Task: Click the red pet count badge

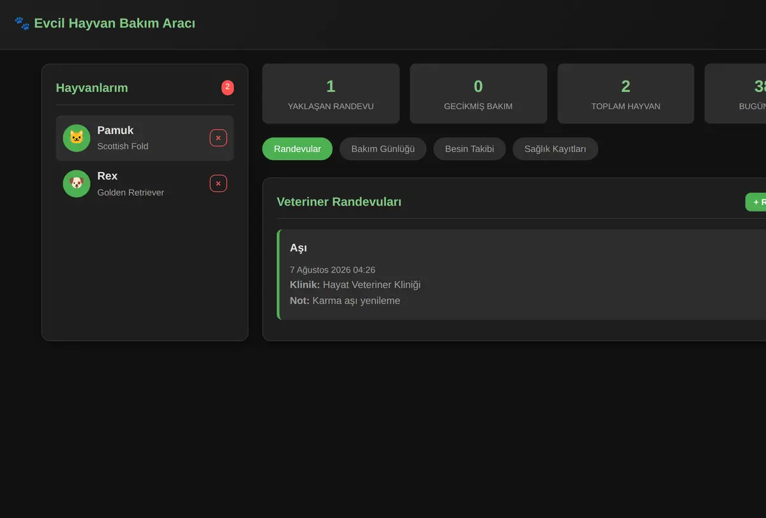Action: [228, 88]
